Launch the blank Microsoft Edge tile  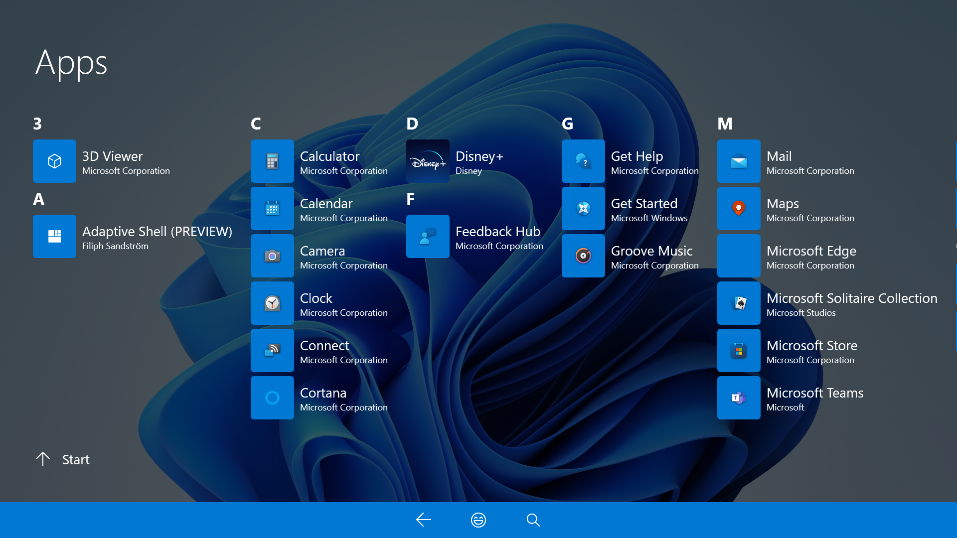point(739,256)
